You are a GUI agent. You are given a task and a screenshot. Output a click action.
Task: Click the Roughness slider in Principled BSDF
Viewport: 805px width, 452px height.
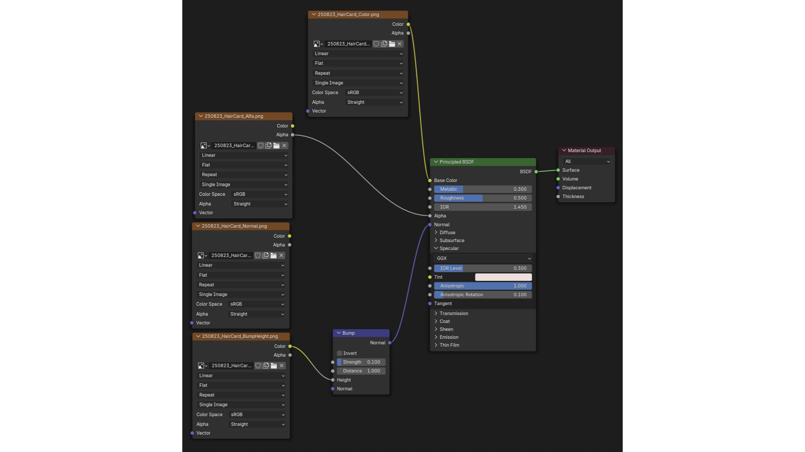pyautogui.click(x=483, y=198)
